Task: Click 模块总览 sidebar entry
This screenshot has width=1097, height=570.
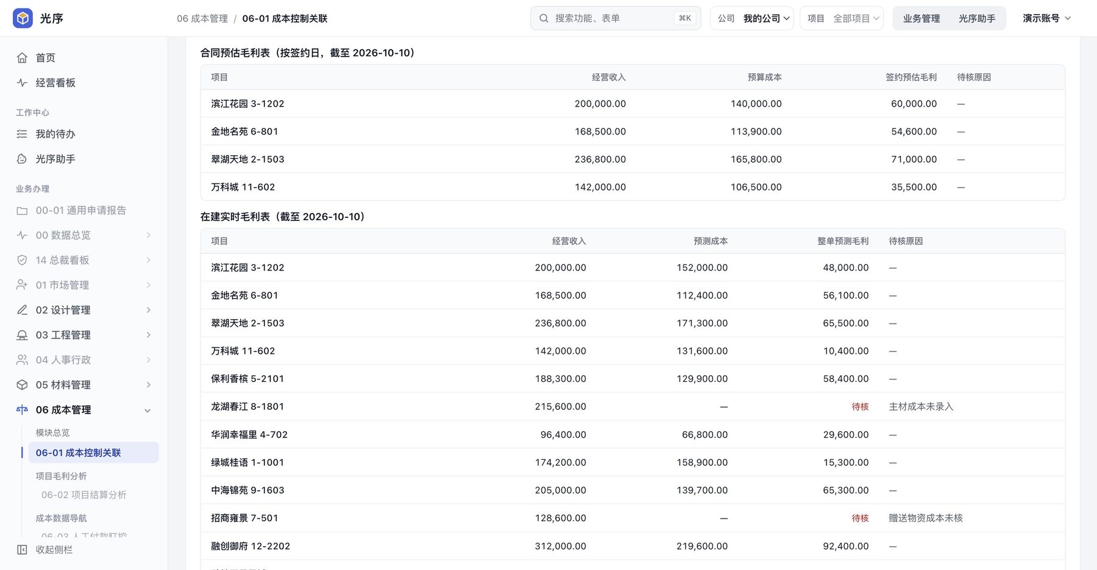Action: coord(52,432)
